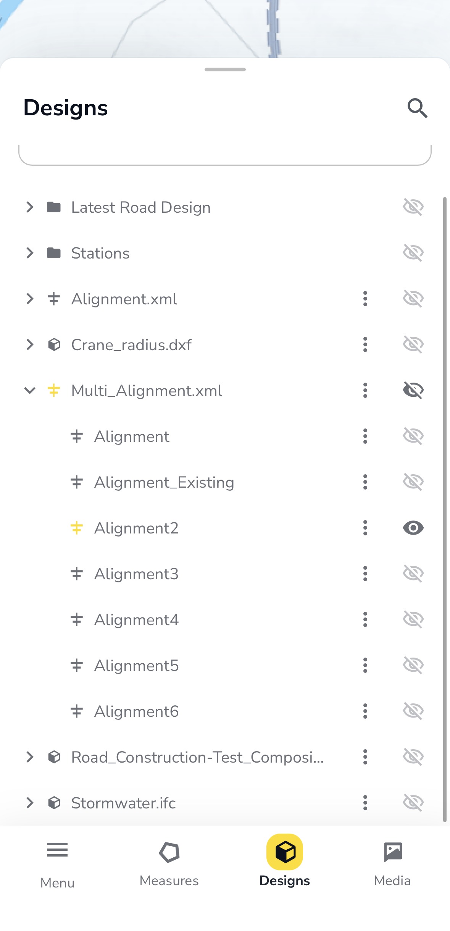Tap the 3D model icon beside Crane_radius.dxf
The width and height of the screenshot is (450, 931).
point(54,344)
